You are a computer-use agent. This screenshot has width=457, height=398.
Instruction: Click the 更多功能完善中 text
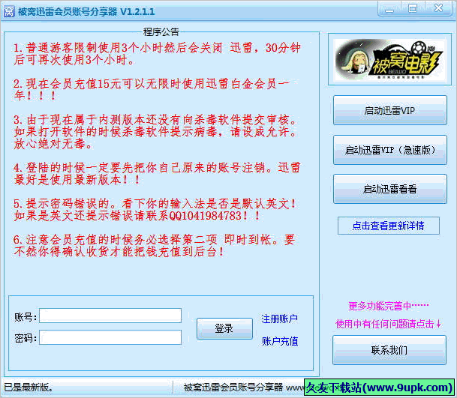point(389,306)
